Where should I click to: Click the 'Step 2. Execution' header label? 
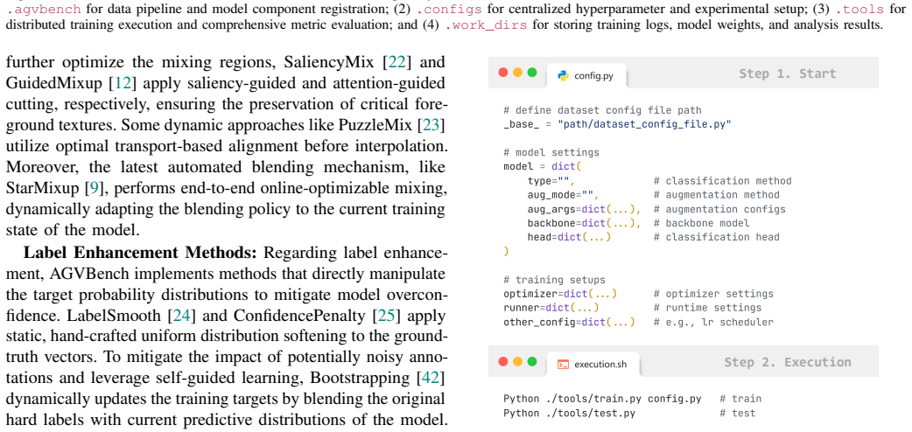[x=787, y=362]
